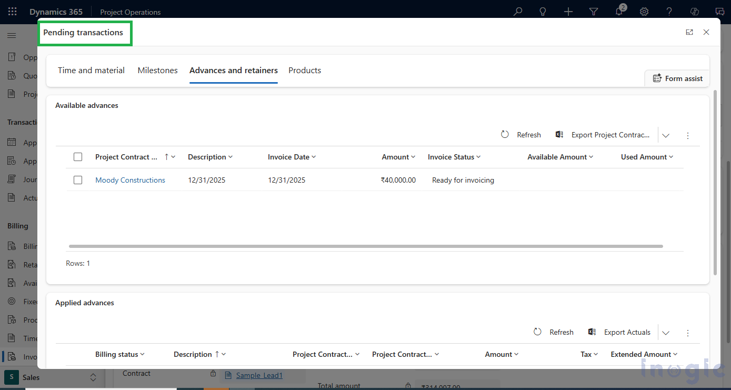Collapse the sitemap using the hamburger icon
Screen dimensions: 731x390
(x=12, y=35)
